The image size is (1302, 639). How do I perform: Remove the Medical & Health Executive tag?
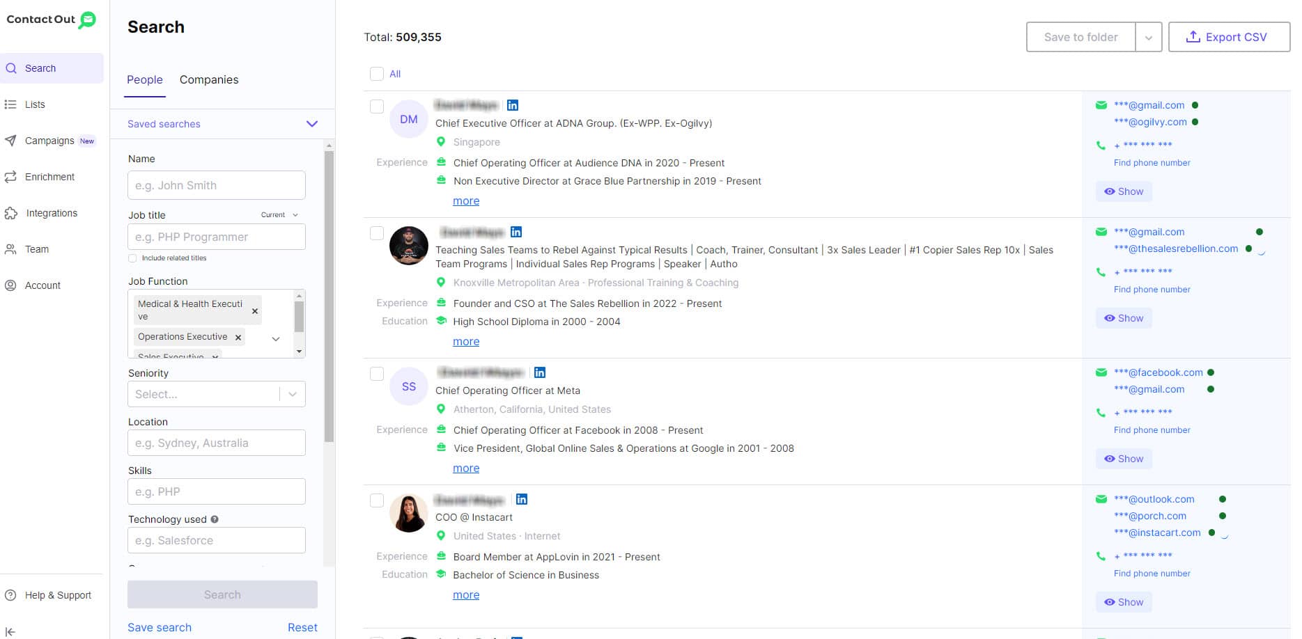click(x=255, y=311)
